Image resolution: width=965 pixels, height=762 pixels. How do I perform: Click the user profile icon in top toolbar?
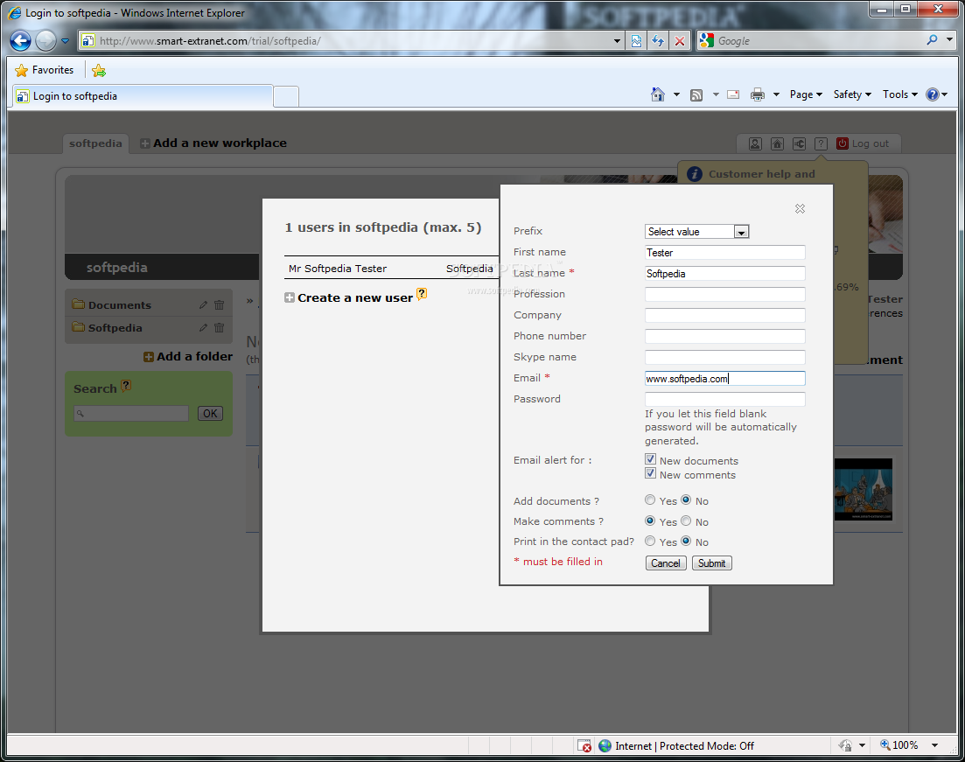[x=755, y=143]
